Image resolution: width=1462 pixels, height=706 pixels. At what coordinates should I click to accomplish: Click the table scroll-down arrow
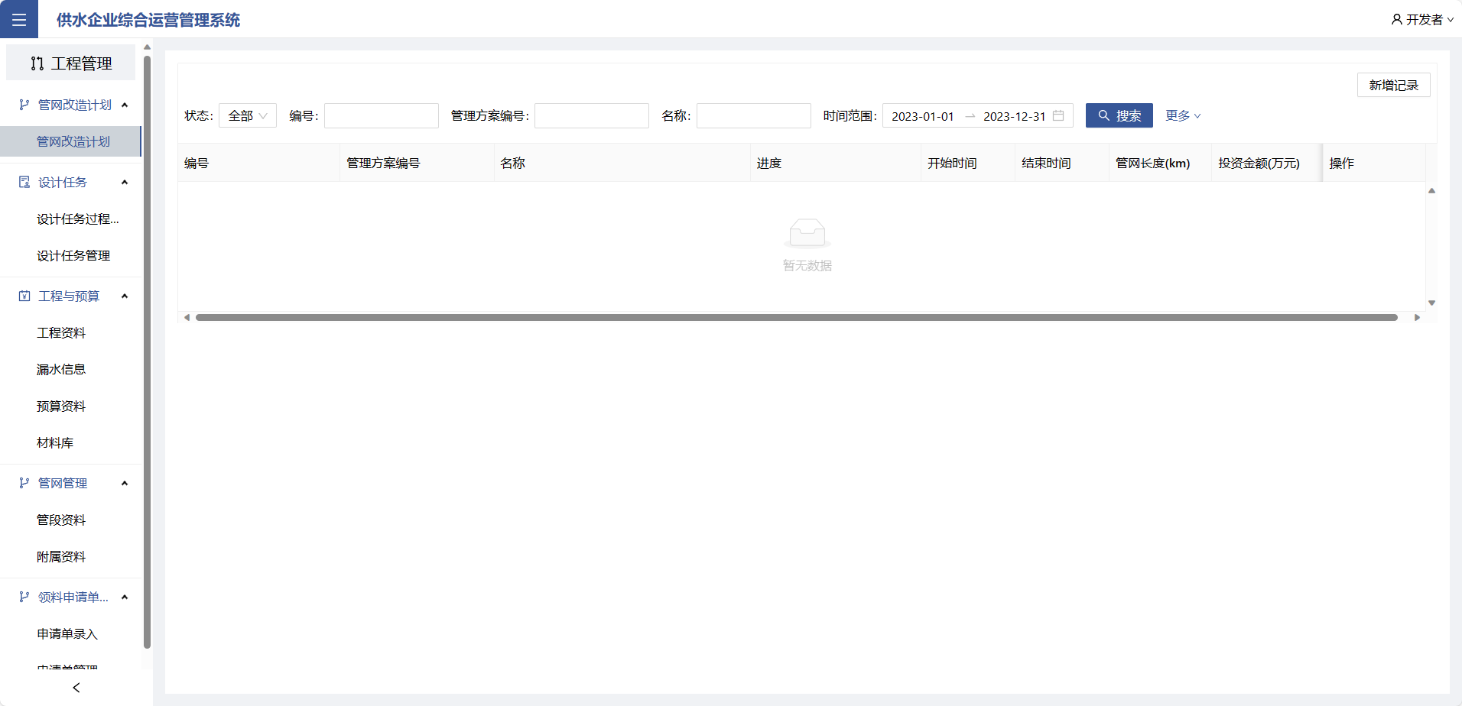click(1431, 303)
